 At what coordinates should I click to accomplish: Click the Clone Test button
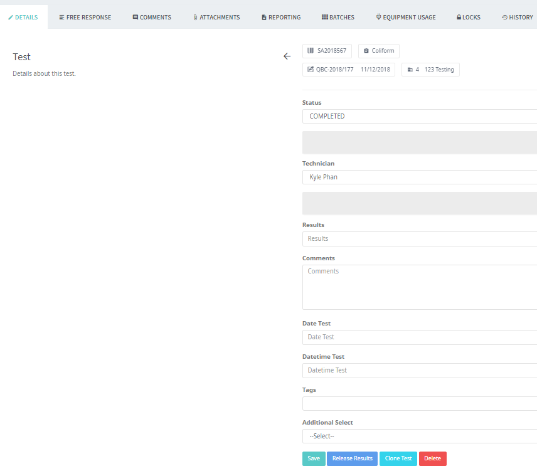click(398, 458)
